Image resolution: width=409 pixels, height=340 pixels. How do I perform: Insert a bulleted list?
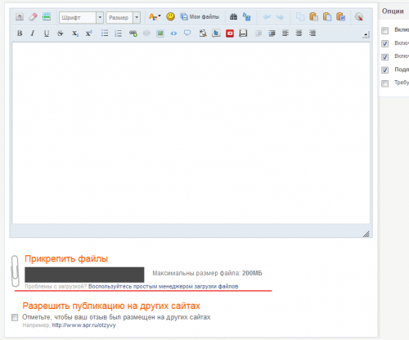[105, 34]
